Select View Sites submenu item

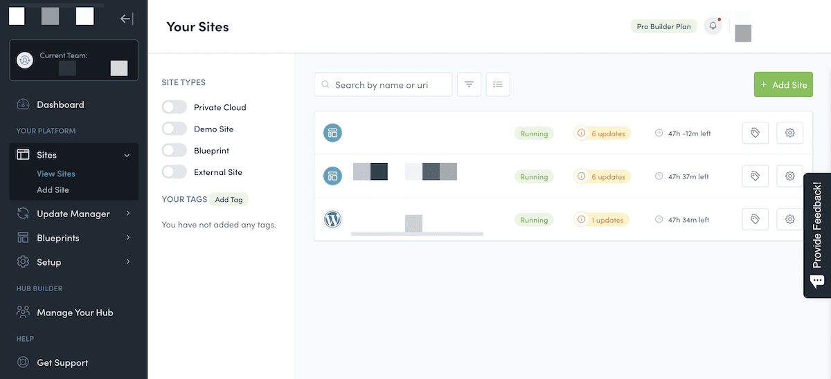coord(56,174)
